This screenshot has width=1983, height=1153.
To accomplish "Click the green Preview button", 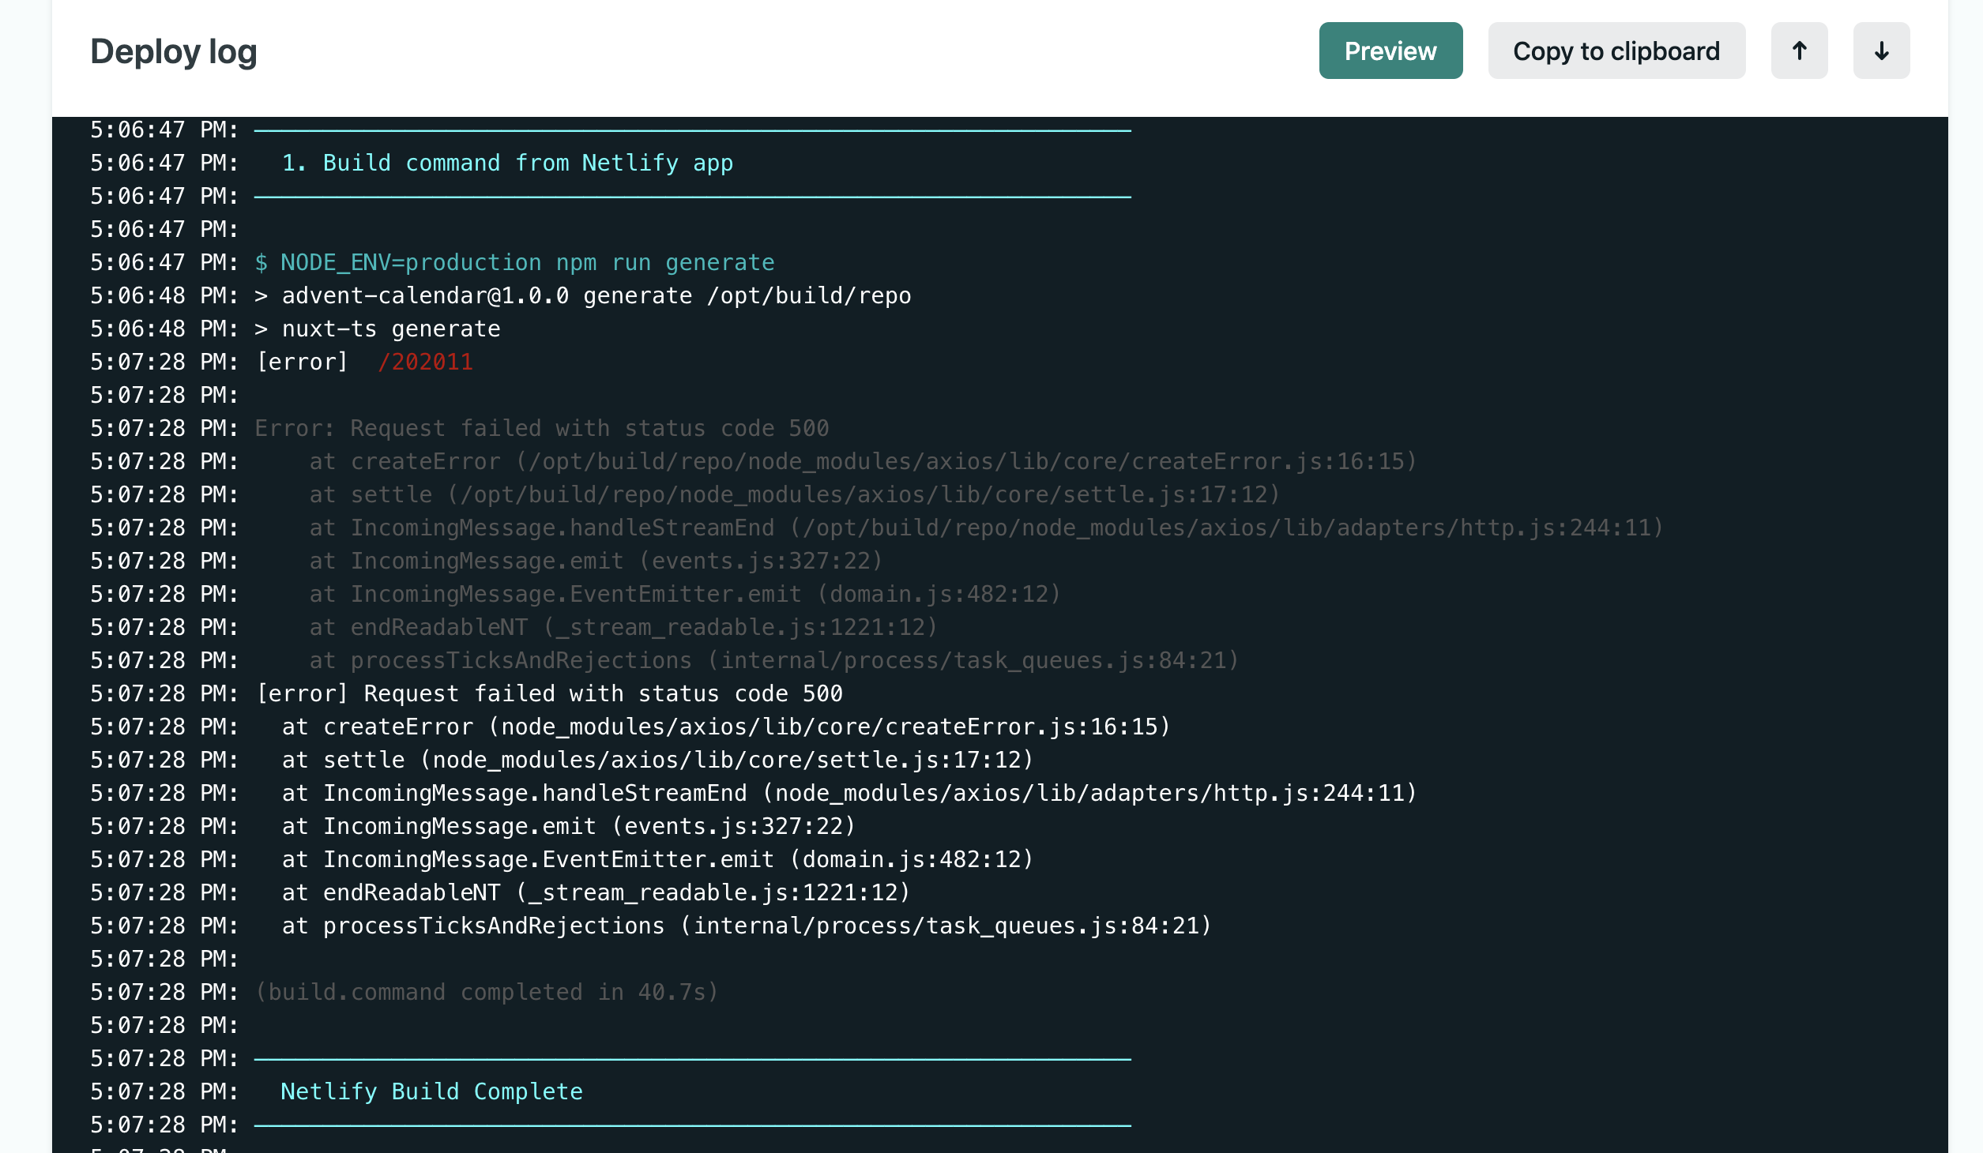I will point(1390,51).
